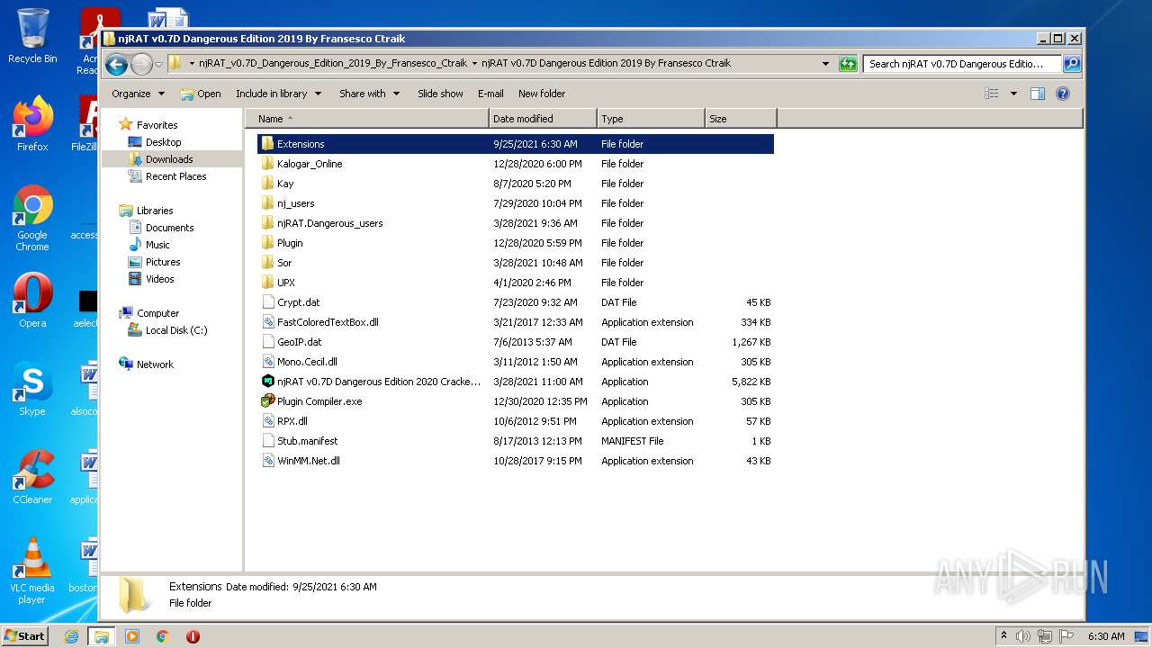This screenshot has width=1152, height=648.
Task: Select the Mono.Cecil.dll file name
Action: tap(307, 362)
